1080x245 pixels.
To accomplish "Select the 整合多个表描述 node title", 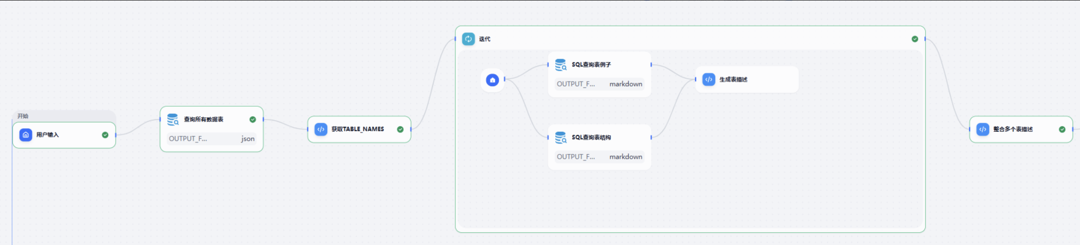I will (1013, 129).
